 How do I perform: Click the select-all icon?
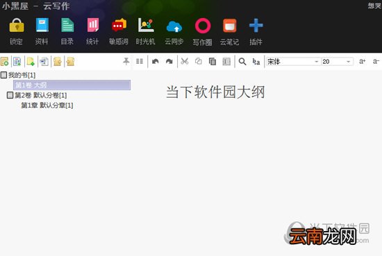coord(226,62)
